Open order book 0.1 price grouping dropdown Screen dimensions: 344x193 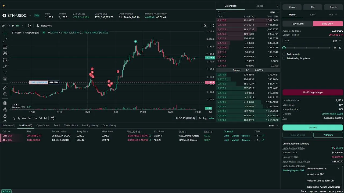click(x=221, y=12)
